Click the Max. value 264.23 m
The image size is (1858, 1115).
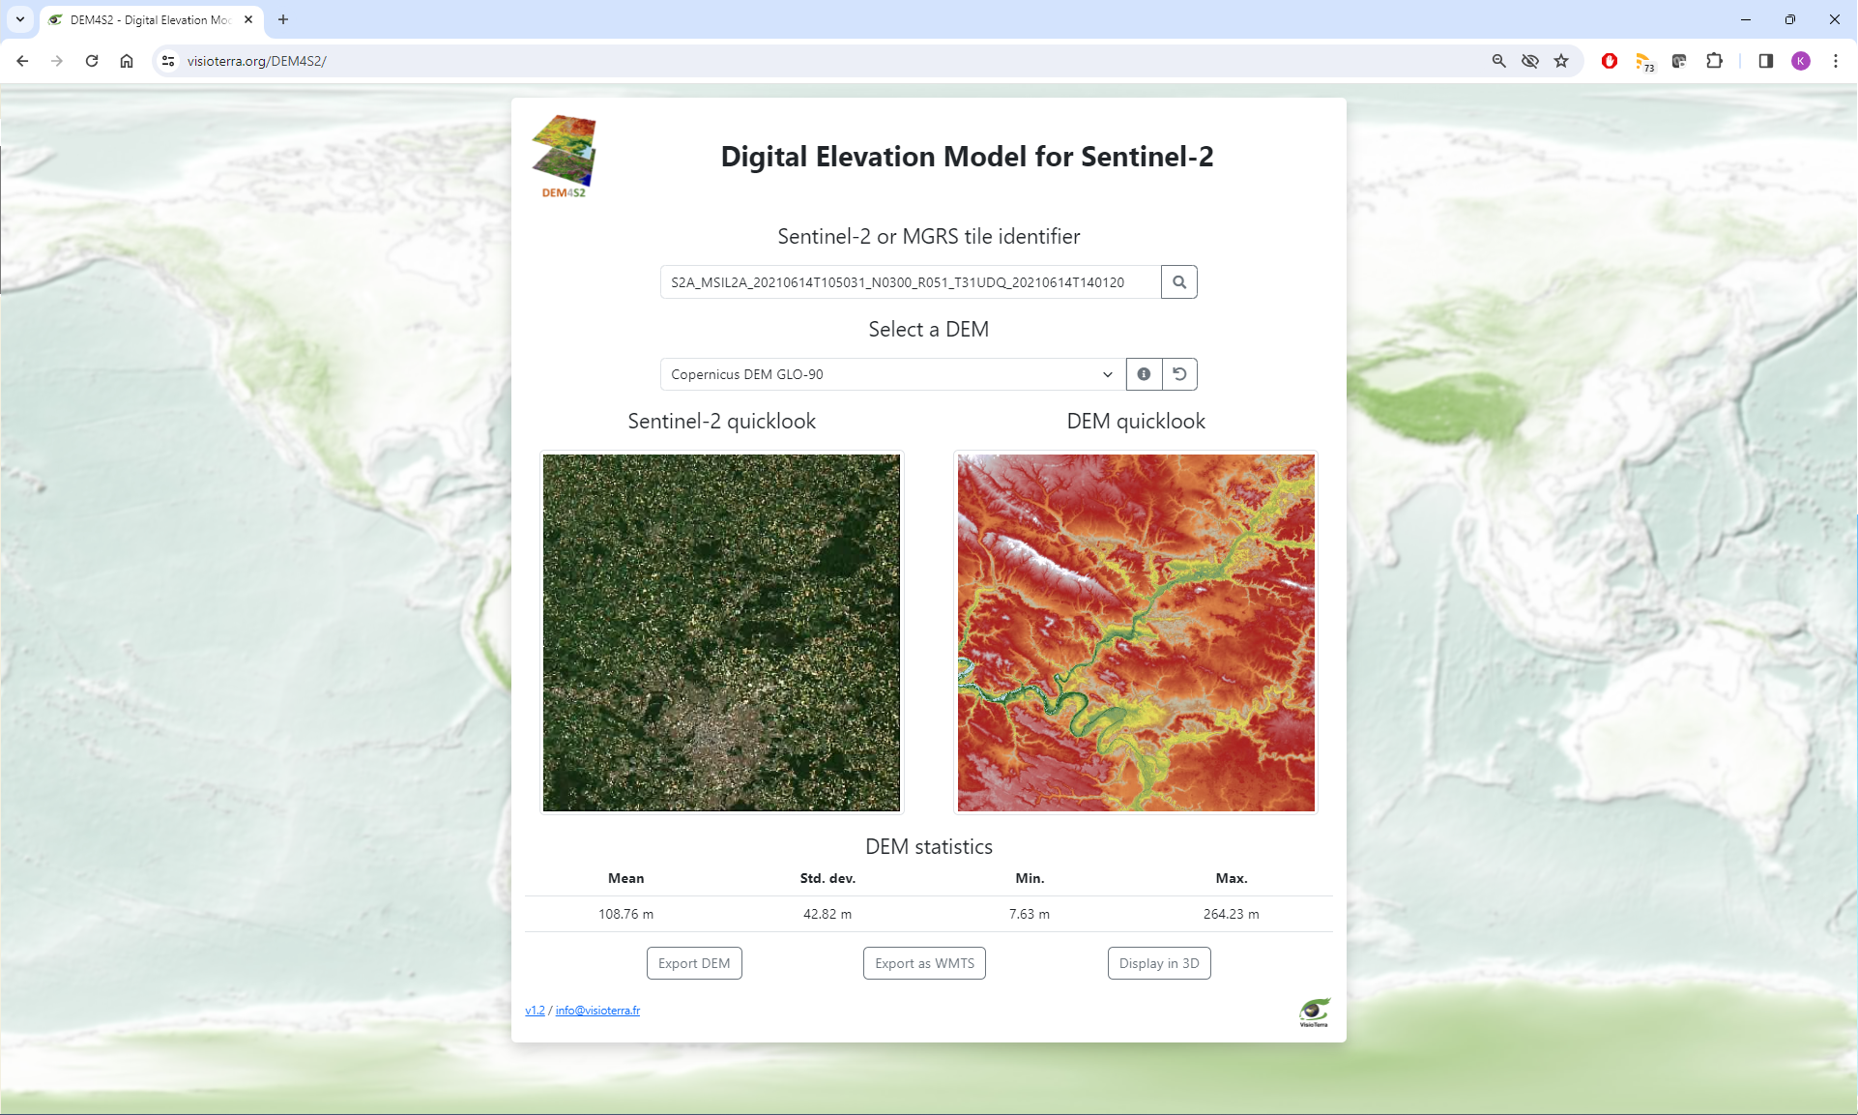tap(1231, 914)
